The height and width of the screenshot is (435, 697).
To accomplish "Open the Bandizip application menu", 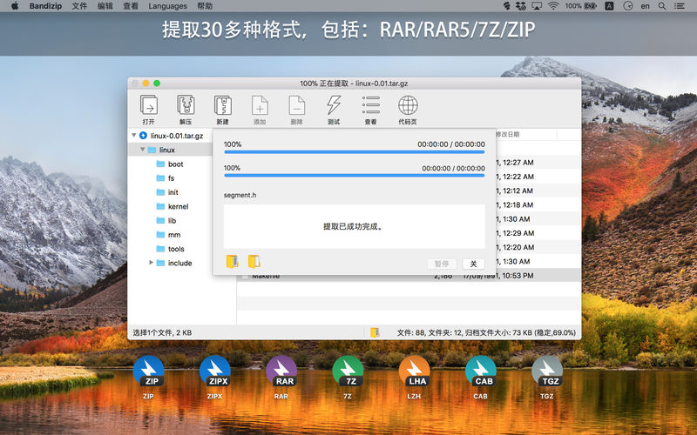I will coord(45,6).
